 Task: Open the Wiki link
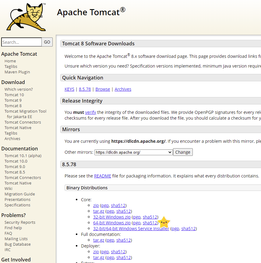point(9,189)
